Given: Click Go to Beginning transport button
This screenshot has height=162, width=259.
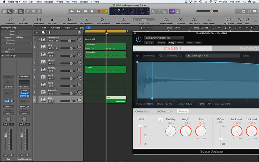Looking at the screenshot, I should (x=85, y=11).
